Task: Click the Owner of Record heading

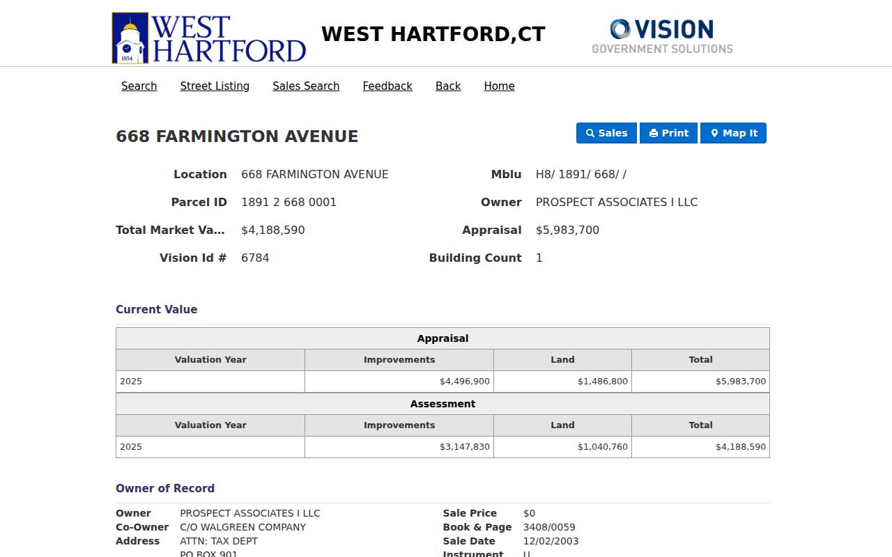Action: point(165,489)
